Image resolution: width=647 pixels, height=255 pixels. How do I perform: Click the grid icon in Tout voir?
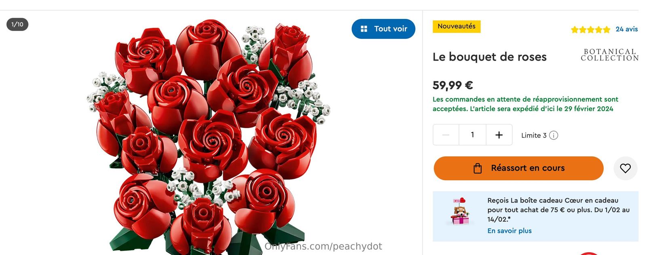click(364, 29)
